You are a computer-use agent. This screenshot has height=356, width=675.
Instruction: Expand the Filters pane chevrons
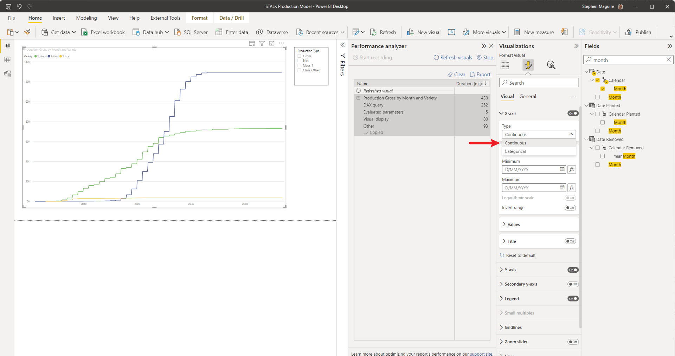[x=342, y=45]
